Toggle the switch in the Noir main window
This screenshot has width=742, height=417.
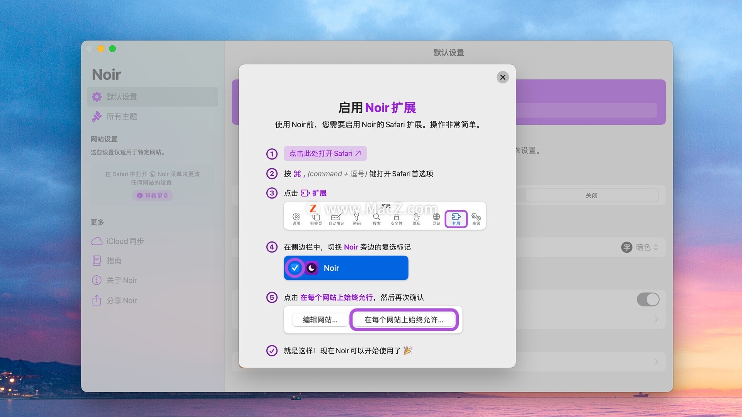pyautogui.click(x=648, y=299)
